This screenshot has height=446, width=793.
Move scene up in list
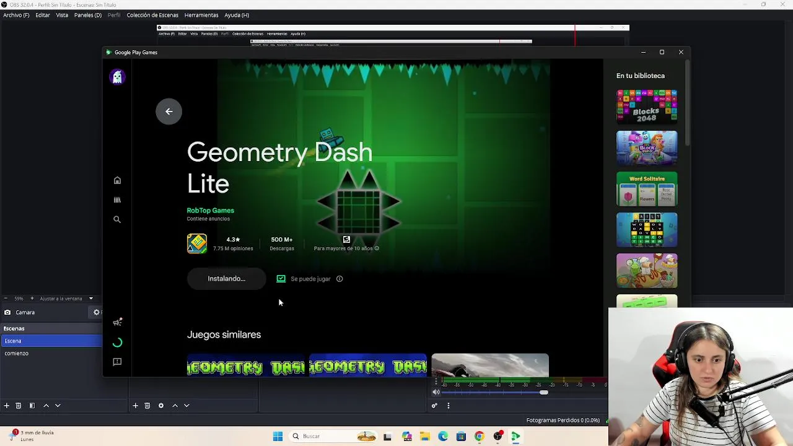(x=46, y=406)
